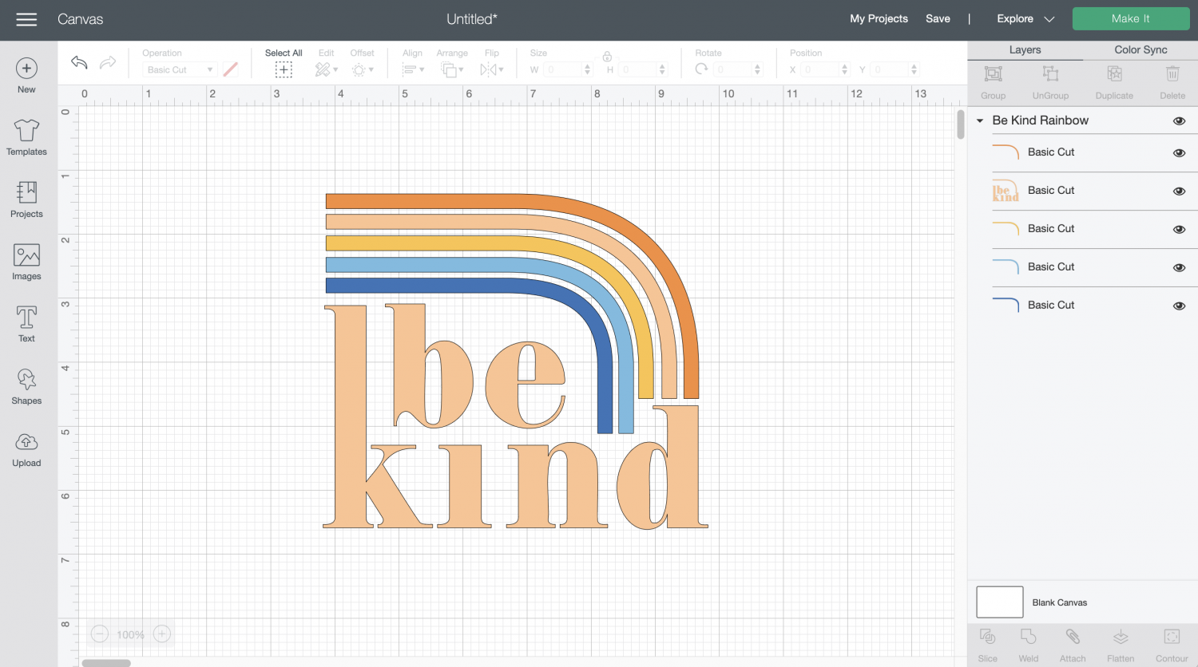The height and width of the screenshot is (667, 1198).
Task: Click the Rotate icon
Action: pos(701,69)
